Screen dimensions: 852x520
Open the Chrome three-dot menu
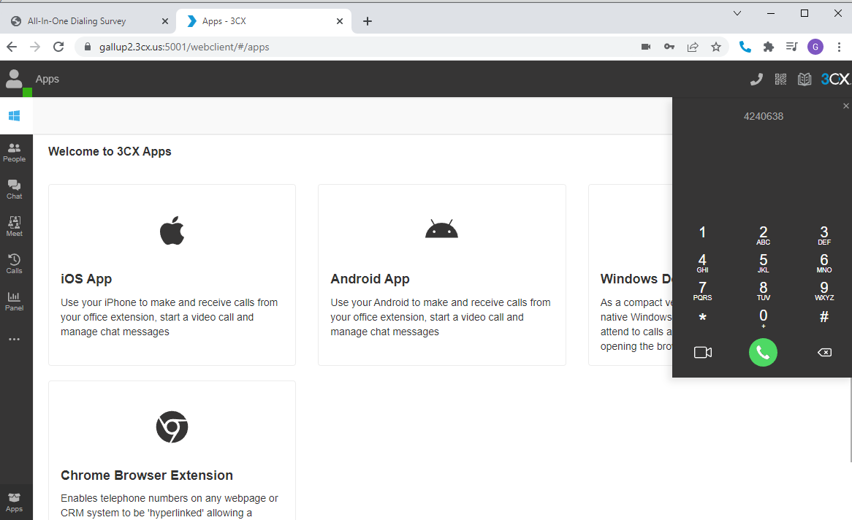pos(839,47)
